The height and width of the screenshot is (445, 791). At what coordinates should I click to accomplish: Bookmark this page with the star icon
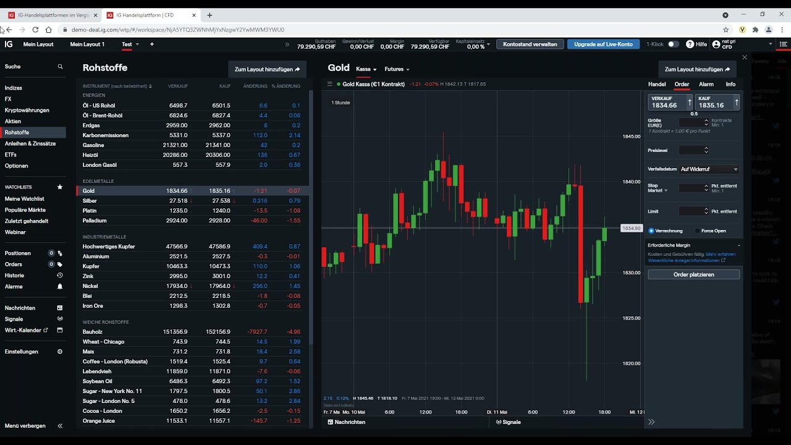pyautogui.click(x=726, y=30)
